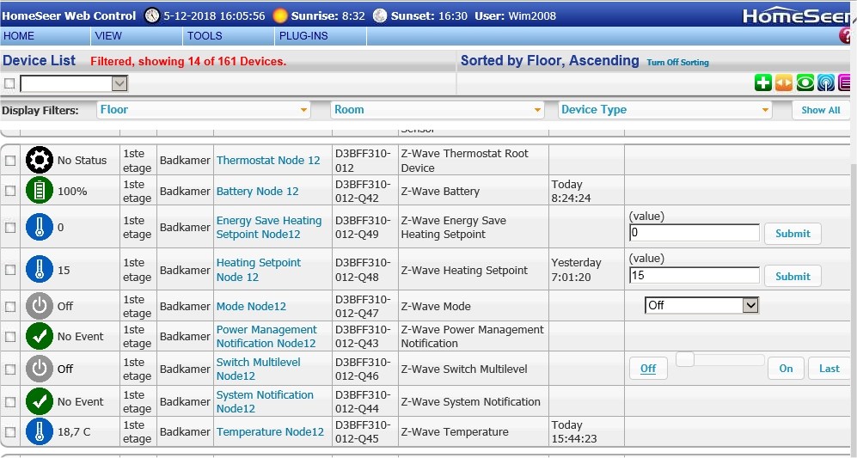Click checkmark icon of System Notification Node12
The width and height of the screenshot is (857, 458).
[40, 401]
